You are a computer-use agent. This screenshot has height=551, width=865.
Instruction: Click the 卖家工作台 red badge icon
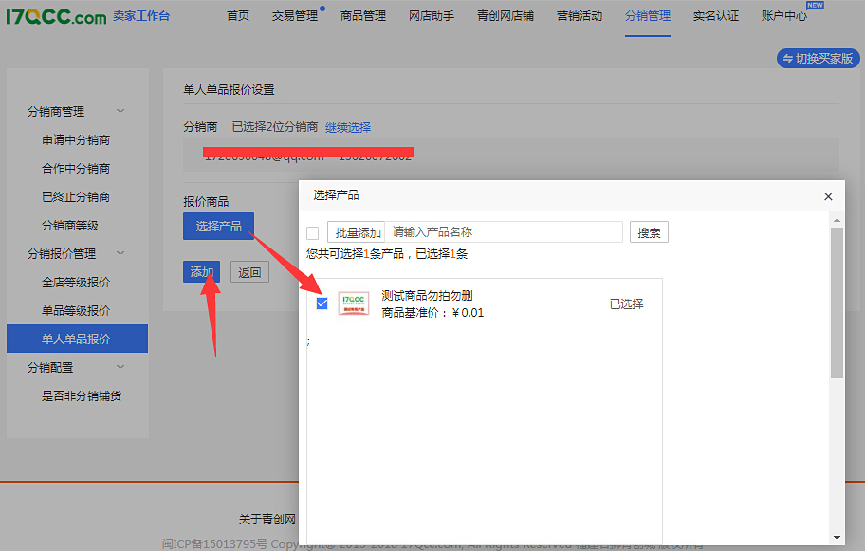click(x=140, y=15)
